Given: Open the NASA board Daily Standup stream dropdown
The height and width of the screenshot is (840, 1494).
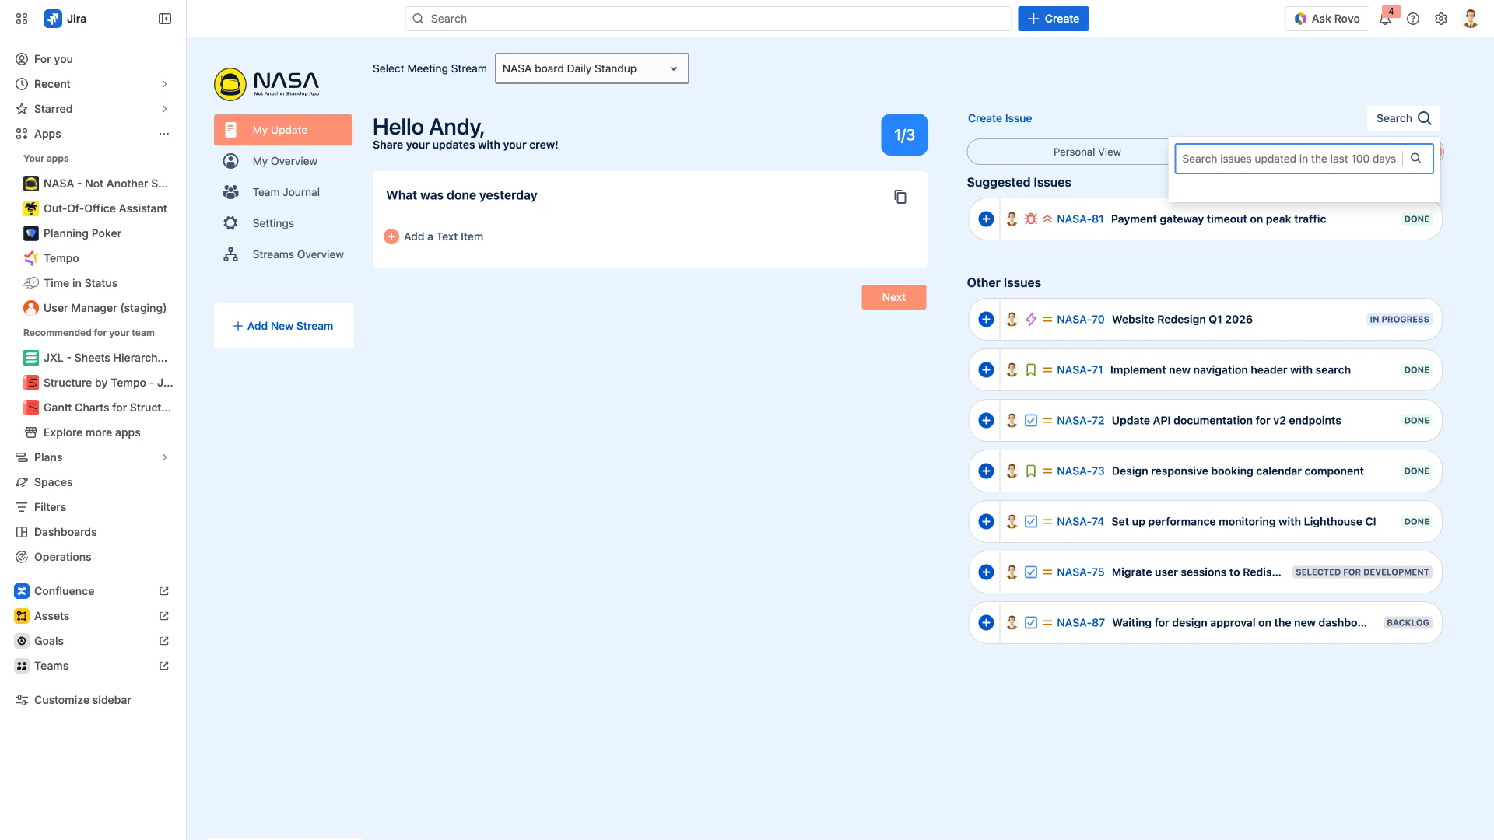Looking at the screenshot, I should click(x=591, y=68).
